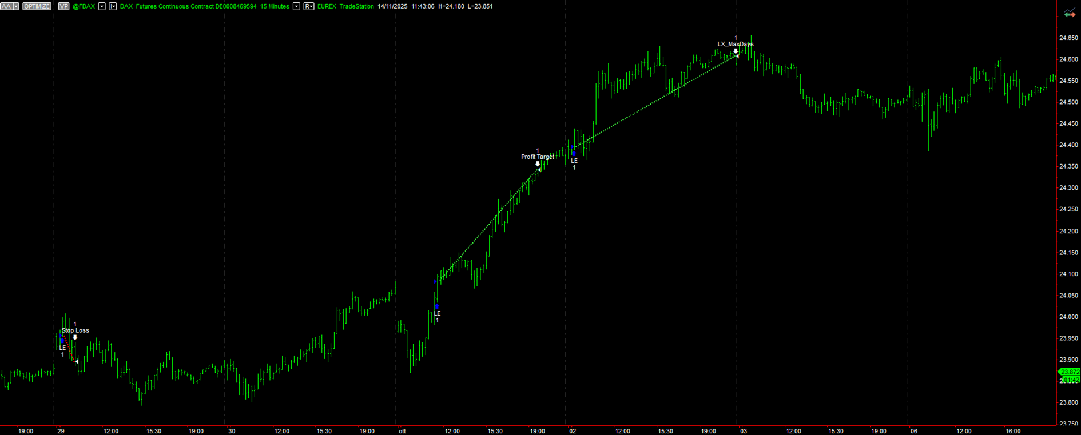This screenshot has height=435, width=1081.
Task: Click the chart scroll arrows icon
Action: 1069,14
